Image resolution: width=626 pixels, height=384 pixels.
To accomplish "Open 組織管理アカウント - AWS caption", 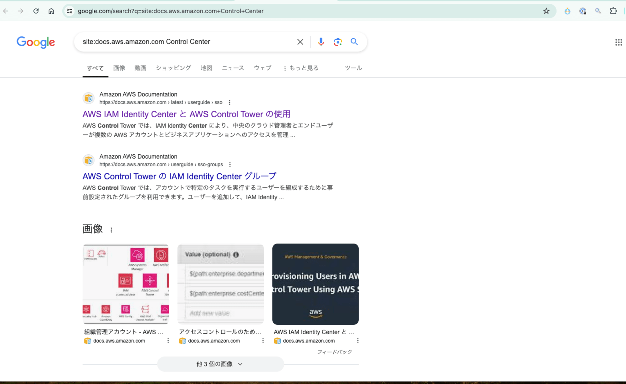I will (124, 332).
